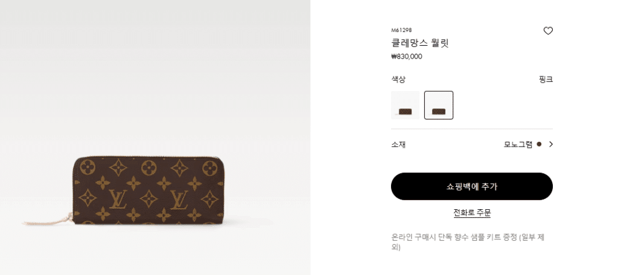
Task: Click the right LV logo on wallet
Action: pos(179,200)
